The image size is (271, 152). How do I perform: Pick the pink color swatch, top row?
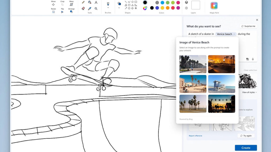(178, 3)
